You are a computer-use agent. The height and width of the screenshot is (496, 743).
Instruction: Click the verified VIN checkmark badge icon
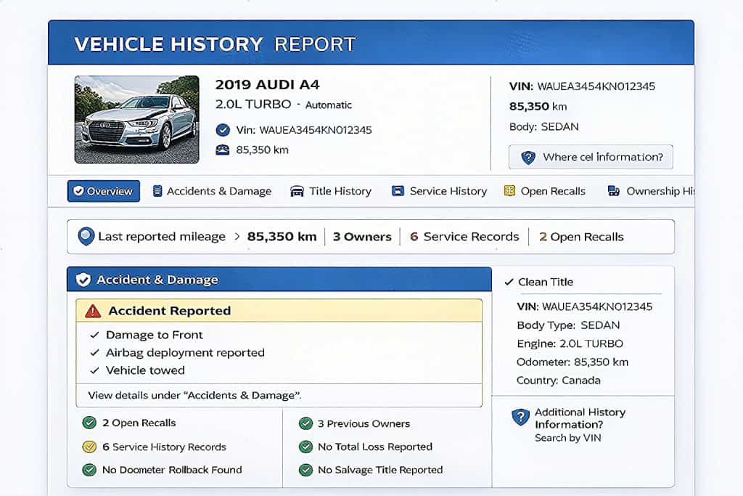click(223, 130)
